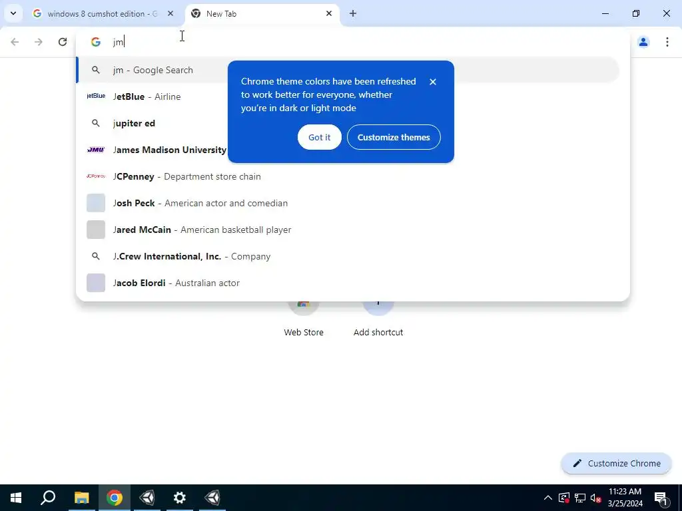682x511 pixels.
Task: Open the tab search dropdown arrow
Action: (x=13, y=13)
